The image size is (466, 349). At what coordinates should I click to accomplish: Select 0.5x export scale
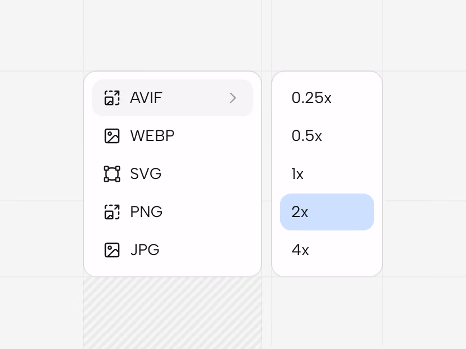point(327,136)
